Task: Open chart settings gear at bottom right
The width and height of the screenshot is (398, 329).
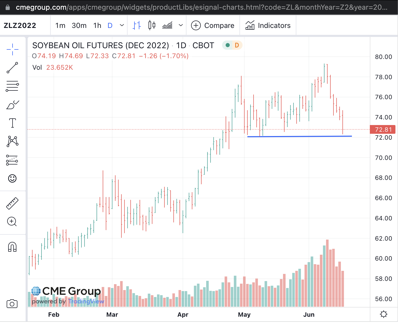Action: [x=384, y=314]
